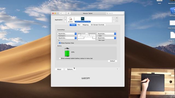Click the About button
Viewport: 175px width, 98px height.
tap(59, 69)
